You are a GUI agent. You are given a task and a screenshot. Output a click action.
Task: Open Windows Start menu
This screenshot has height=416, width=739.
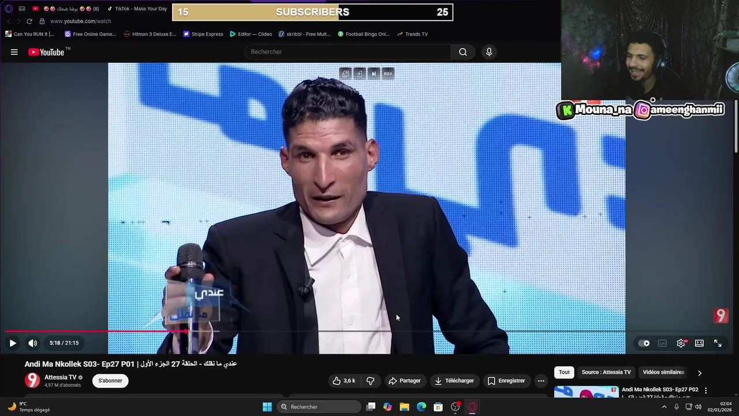click(x=267, y=407)
